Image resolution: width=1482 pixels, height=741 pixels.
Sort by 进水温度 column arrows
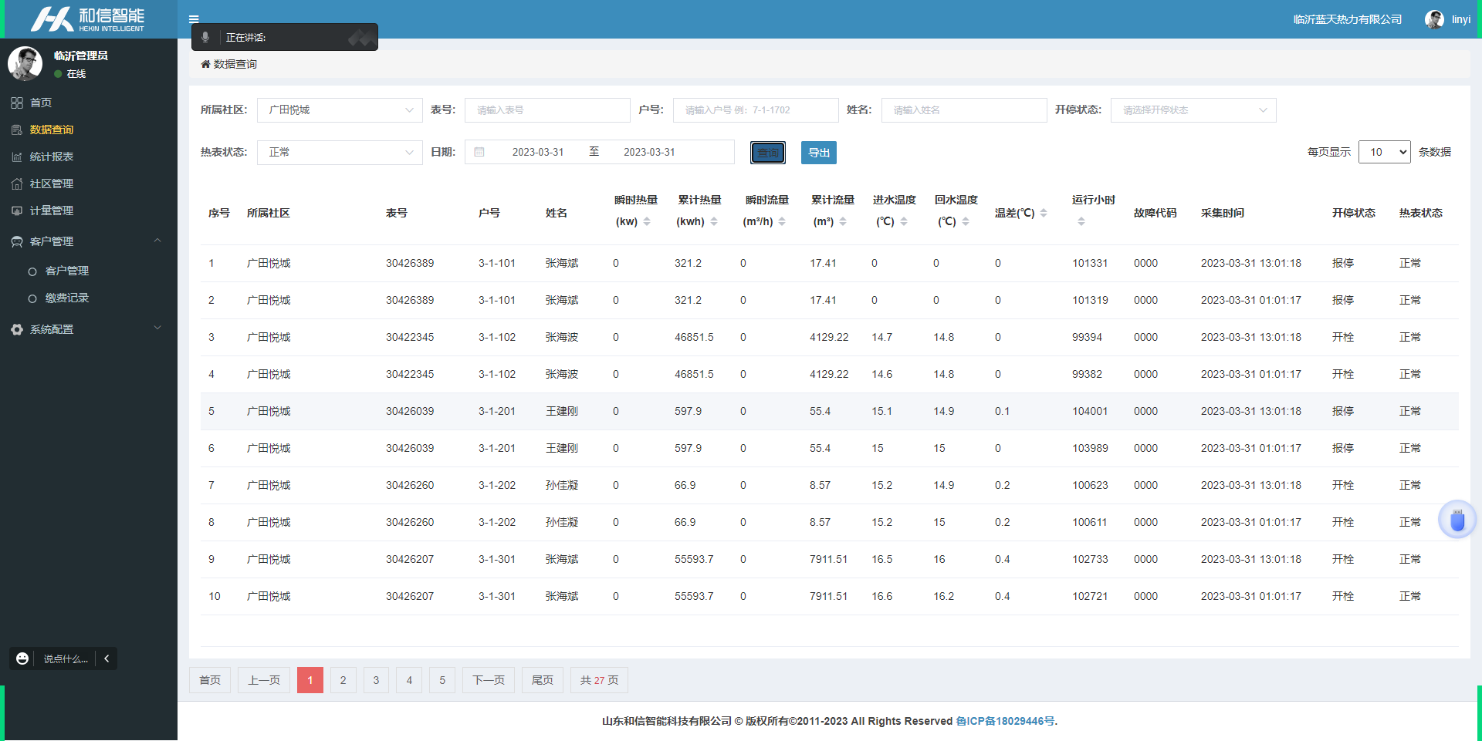pos(904,221)
